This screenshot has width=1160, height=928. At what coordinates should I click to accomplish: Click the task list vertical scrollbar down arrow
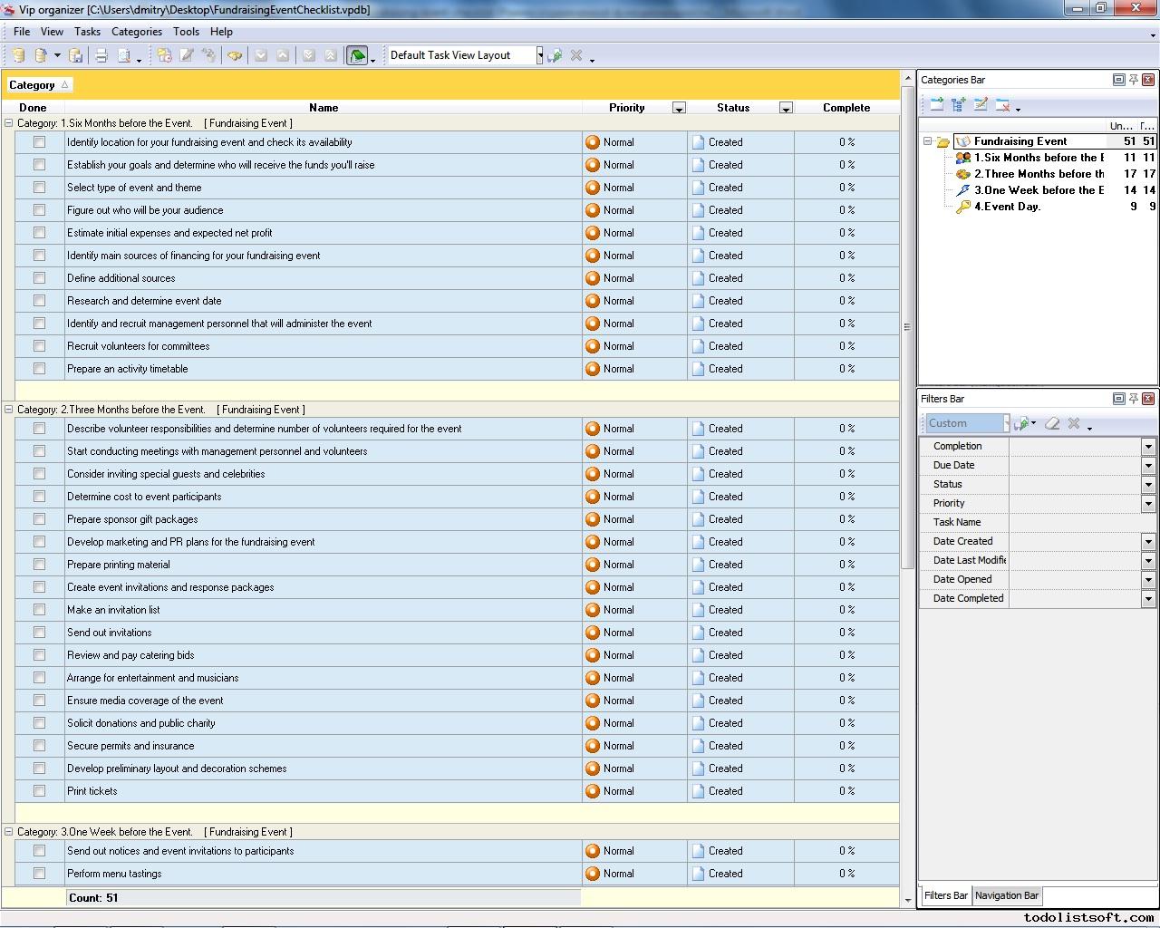(908, 900)
